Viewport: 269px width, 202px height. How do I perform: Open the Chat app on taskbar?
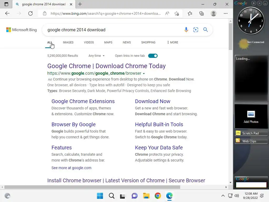click(134, 196)
